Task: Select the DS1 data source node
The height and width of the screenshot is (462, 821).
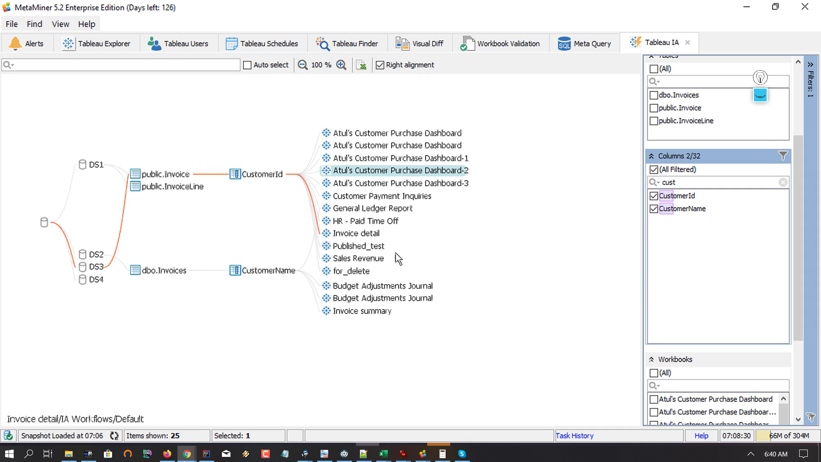Action: pyautogui.click(x=92, y=165)
